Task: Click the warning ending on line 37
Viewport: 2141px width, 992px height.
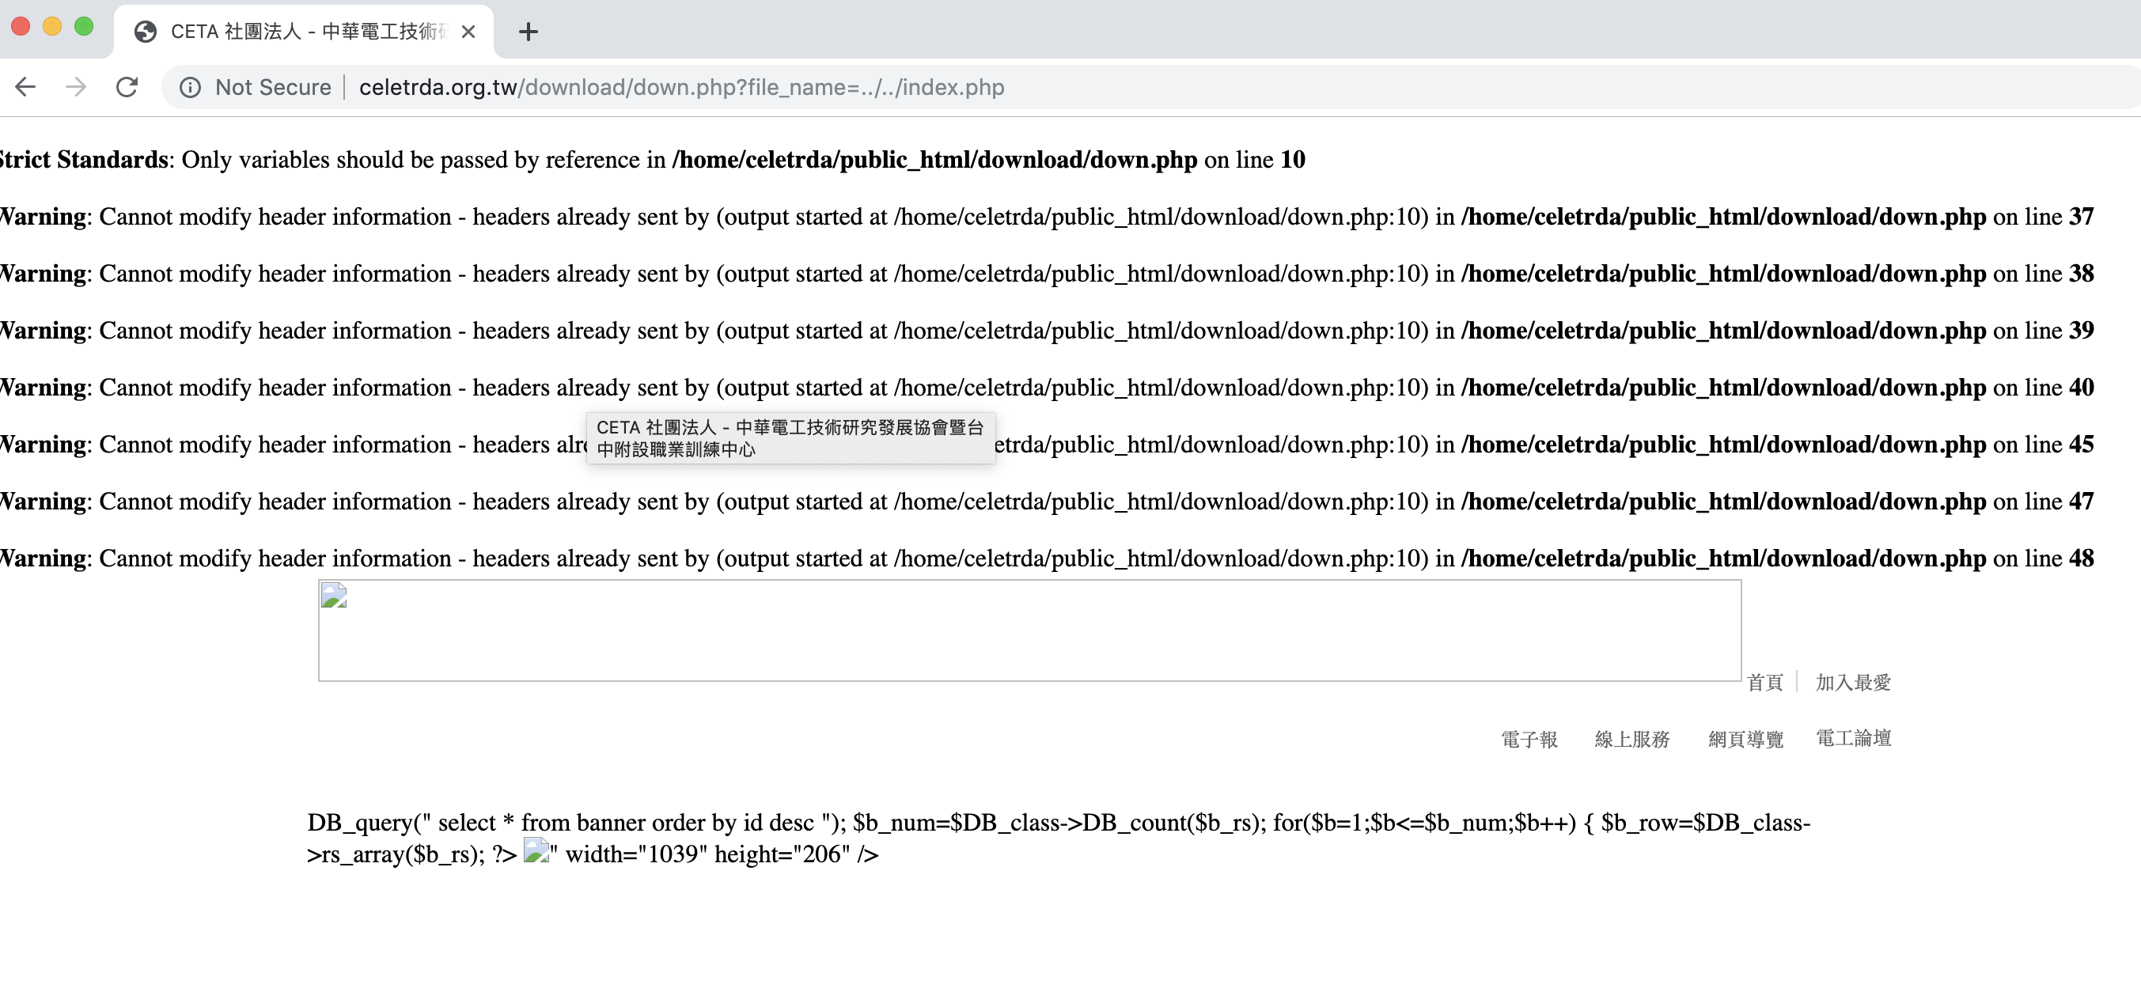Action: click(x=1047, y=217)
